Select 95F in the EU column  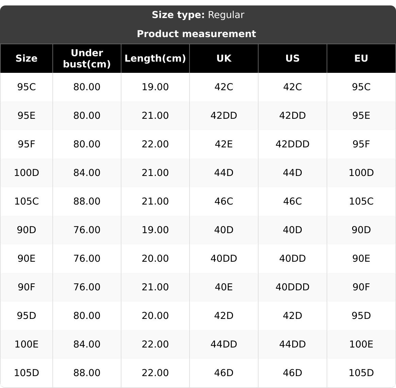[361, 144]
